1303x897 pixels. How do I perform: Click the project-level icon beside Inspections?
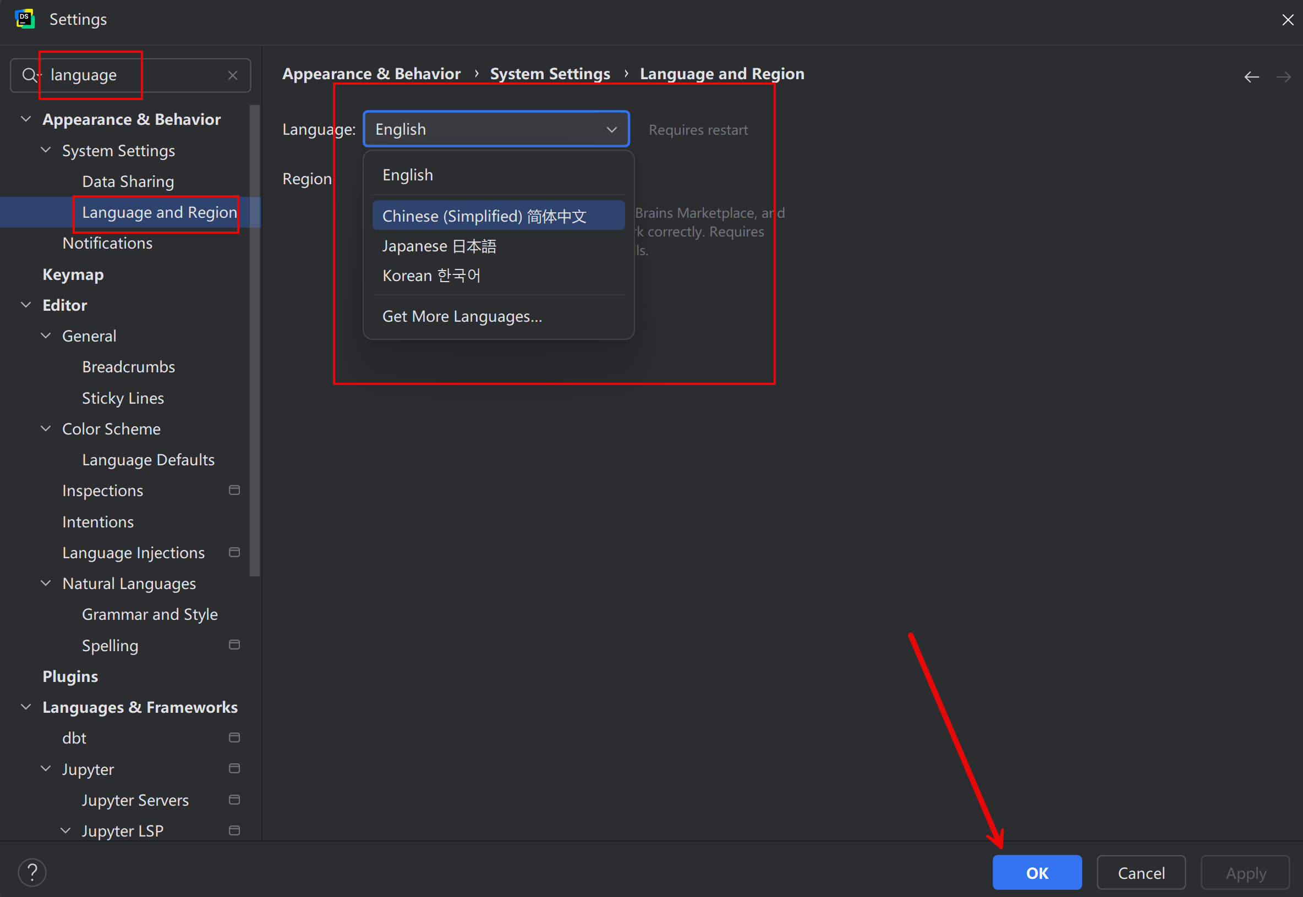[x=234, y=490]
